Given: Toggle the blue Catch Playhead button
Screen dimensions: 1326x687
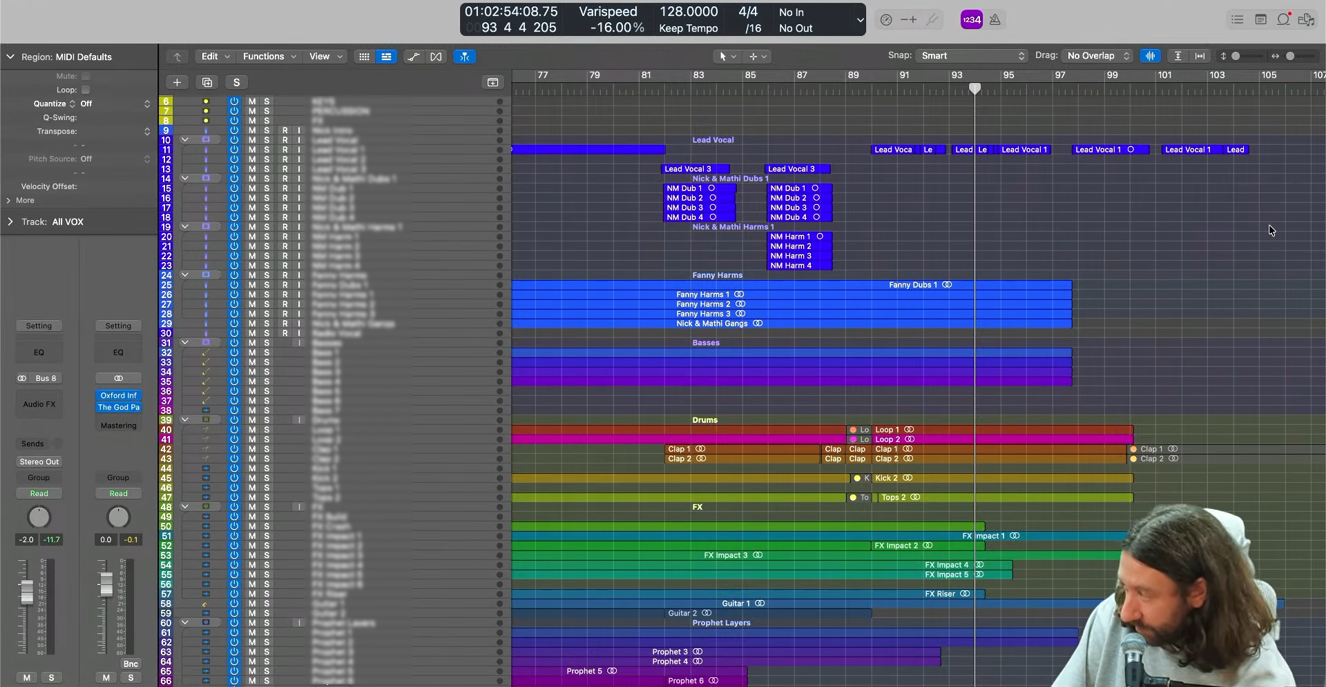Looking at the screenshot, I should click(x=465, y=57).
